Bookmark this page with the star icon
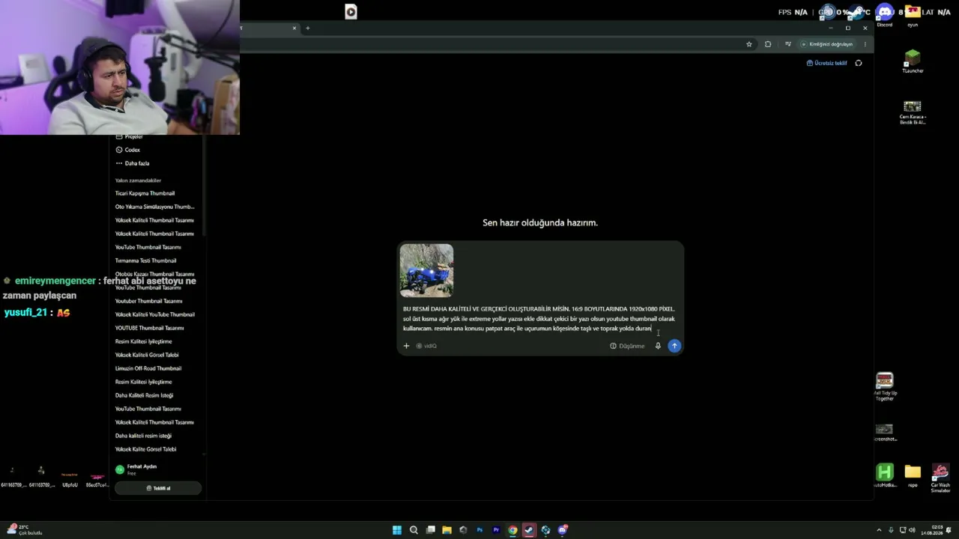959x539 pixels. click(748, 44)
